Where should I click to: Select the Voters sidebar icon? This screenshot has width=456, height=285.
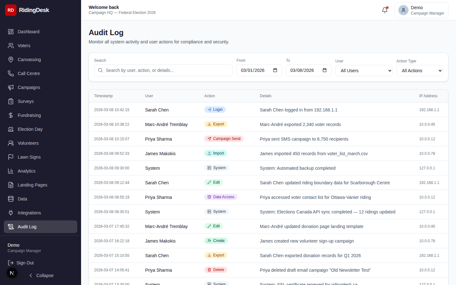(x=11, y=46)
